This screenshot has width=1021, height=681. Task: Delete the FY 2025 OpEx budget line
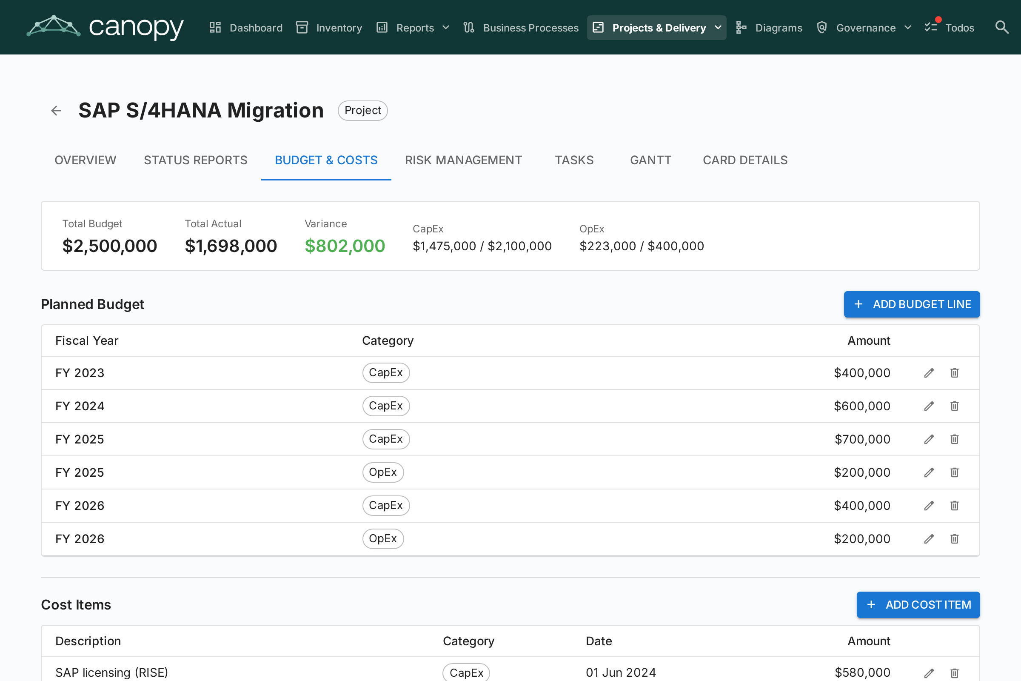(x=954, y=472)
